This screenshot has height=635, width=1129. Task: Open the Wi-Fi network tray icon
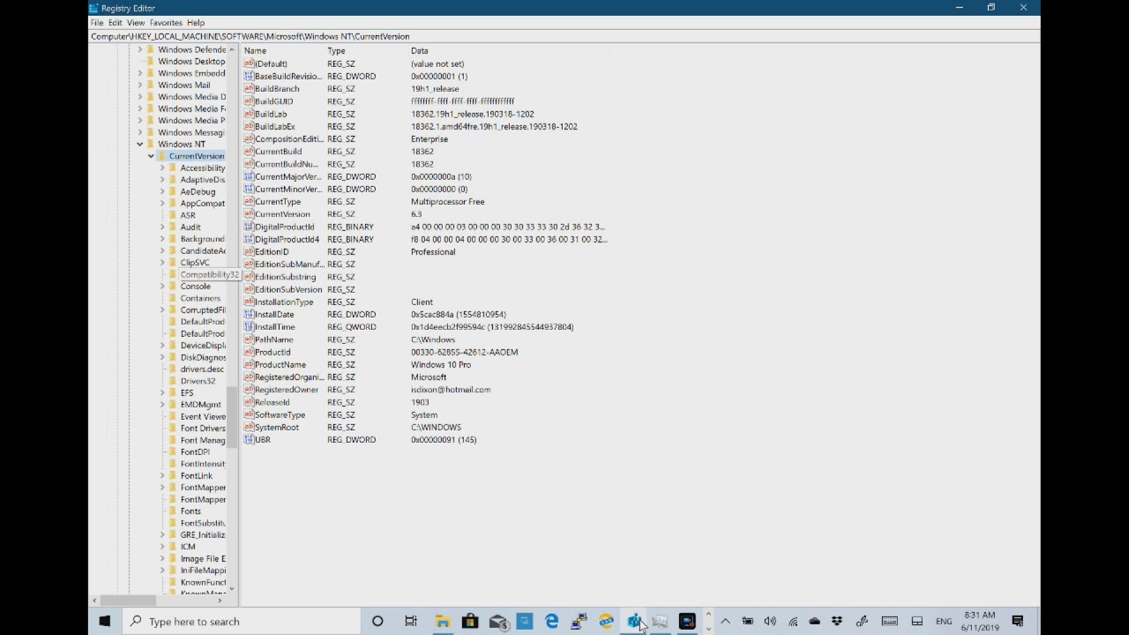tap(793, 622)
